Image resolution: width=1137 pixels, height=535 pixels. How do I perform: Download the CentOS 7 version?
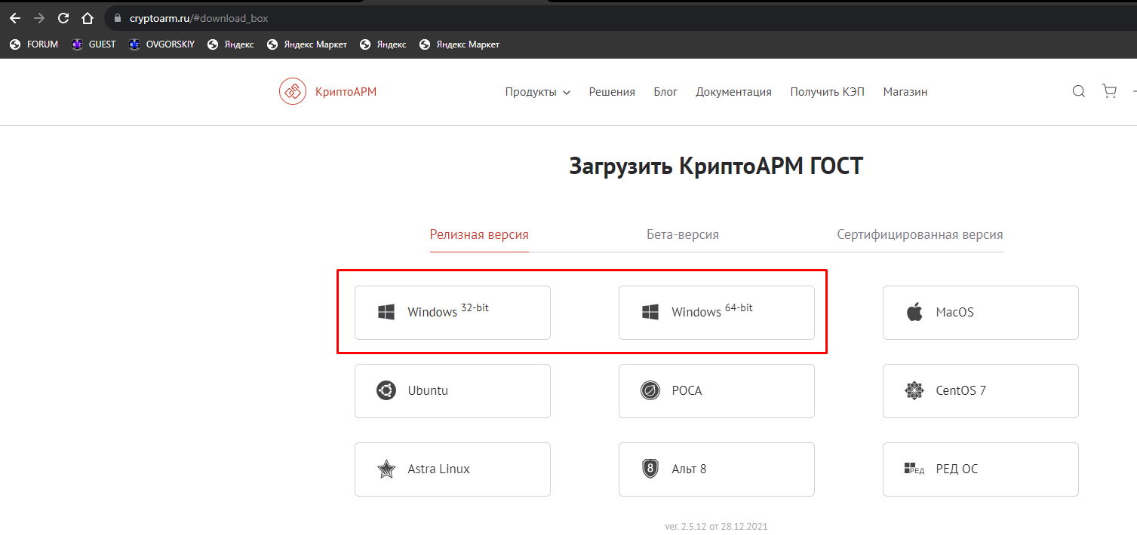(x=981, y=390)
